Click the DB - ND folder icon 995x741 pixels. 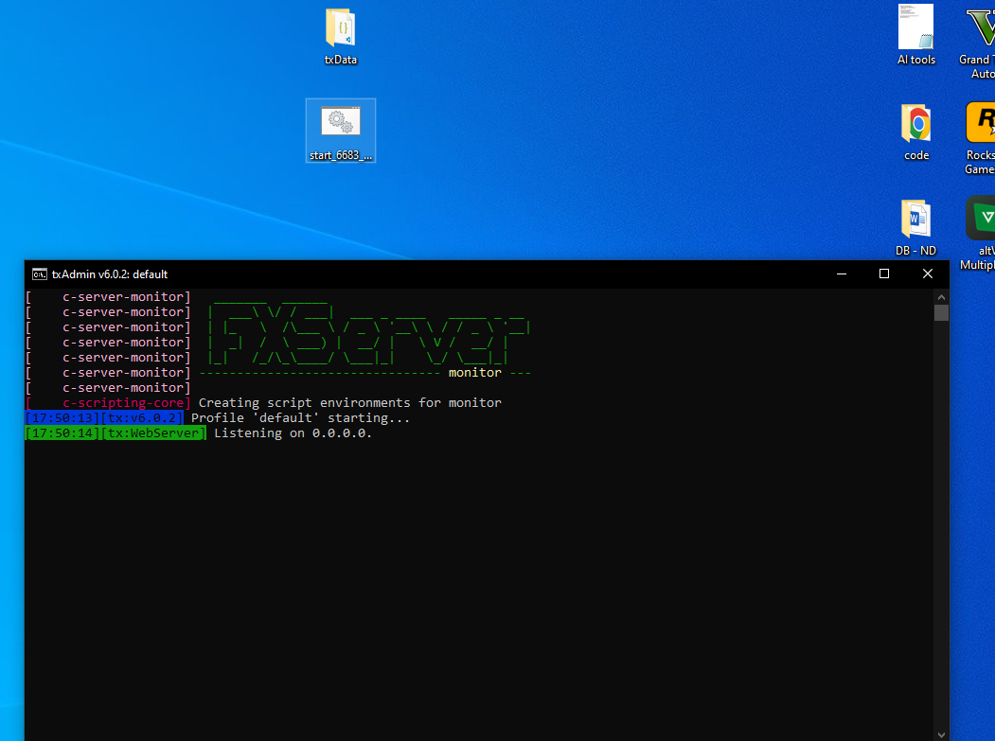coord(915,219)
